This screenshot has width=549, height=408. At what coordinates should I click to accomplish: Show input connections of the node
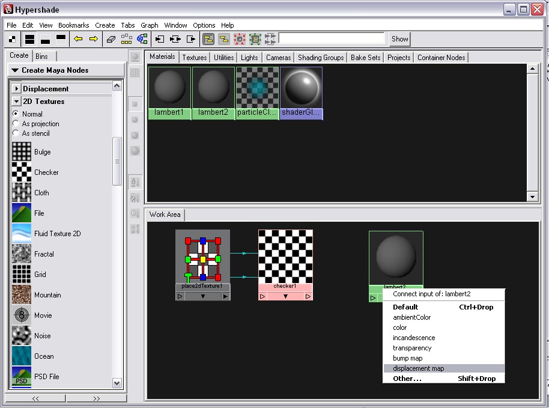[x=160, y=39]
